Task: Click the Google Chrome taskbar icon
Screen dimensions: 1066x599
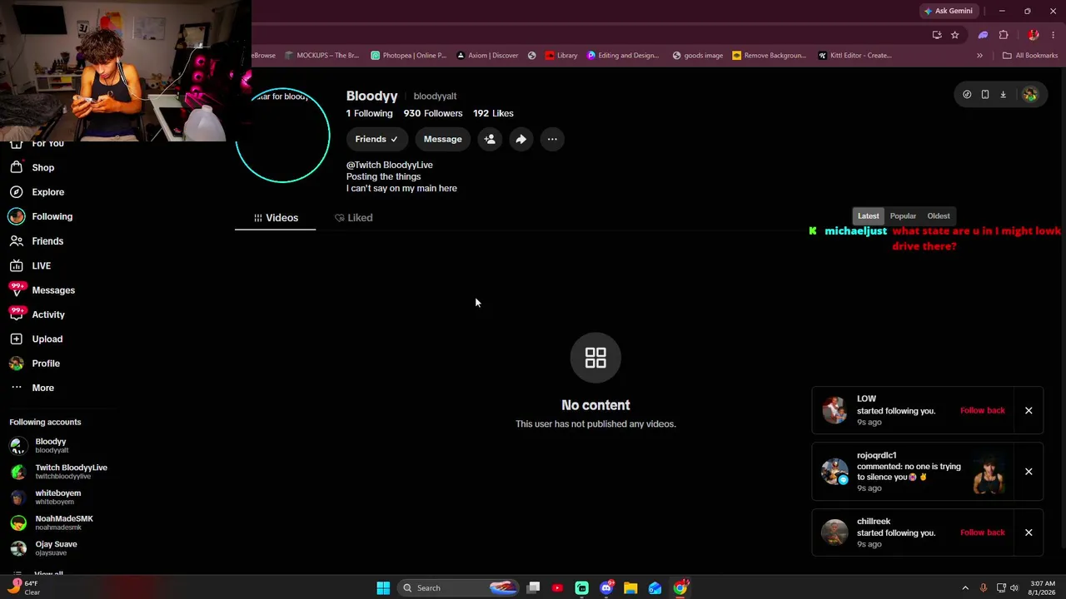Action: pos(680,588)
